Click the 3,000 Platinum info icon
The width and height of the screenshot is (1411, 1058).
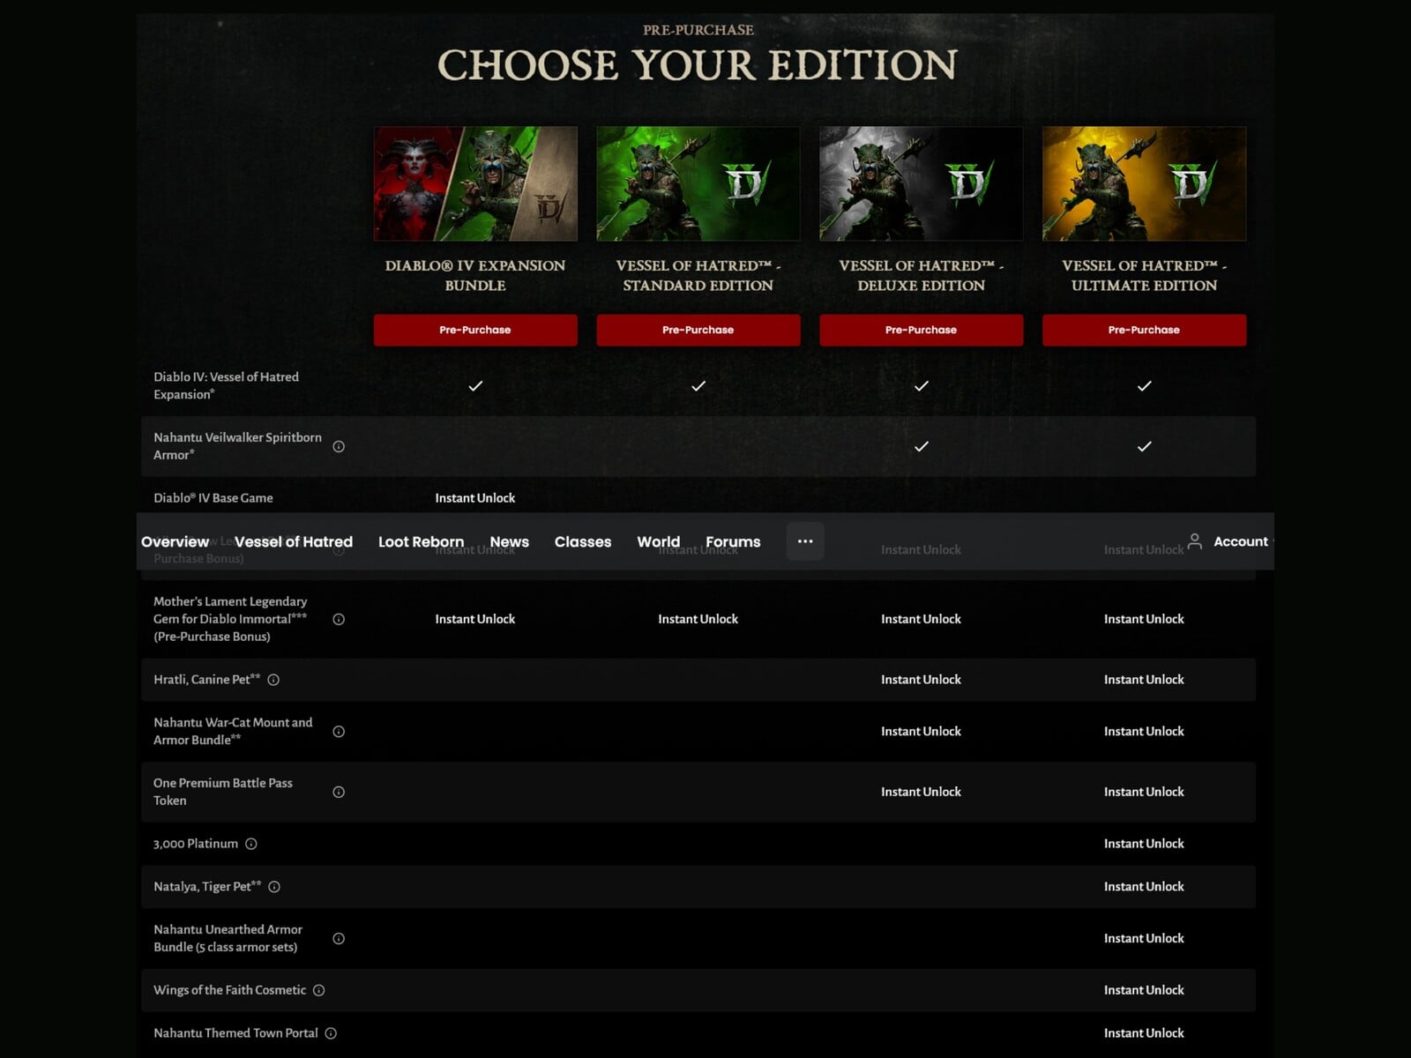[251, 845]
